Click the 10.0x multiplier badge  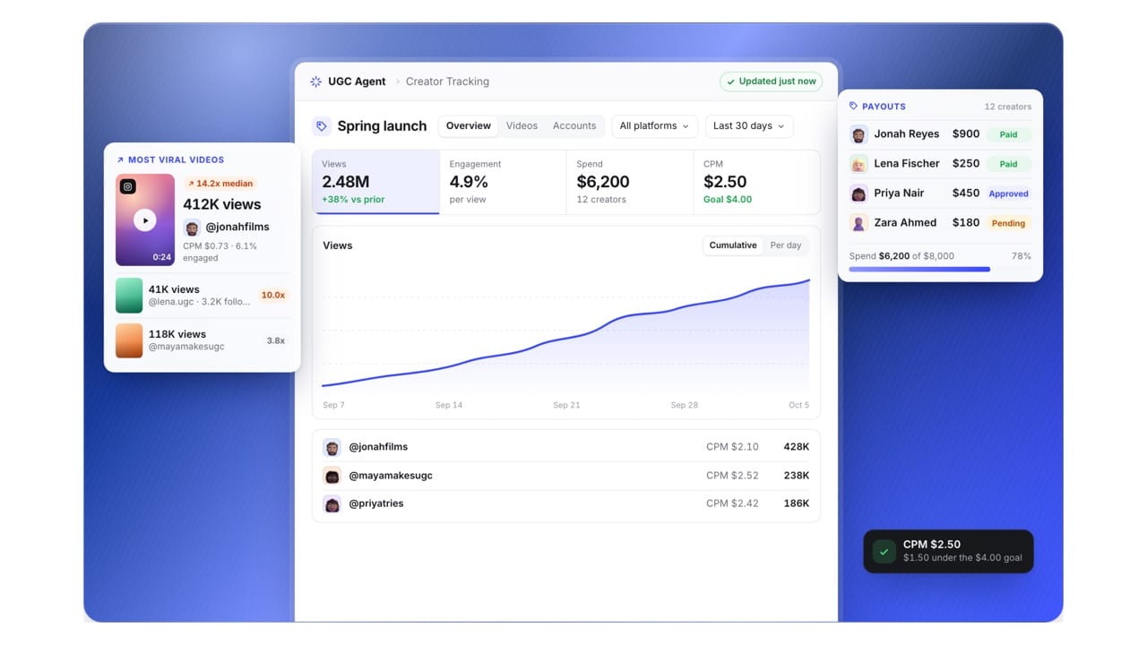point(273,296)
